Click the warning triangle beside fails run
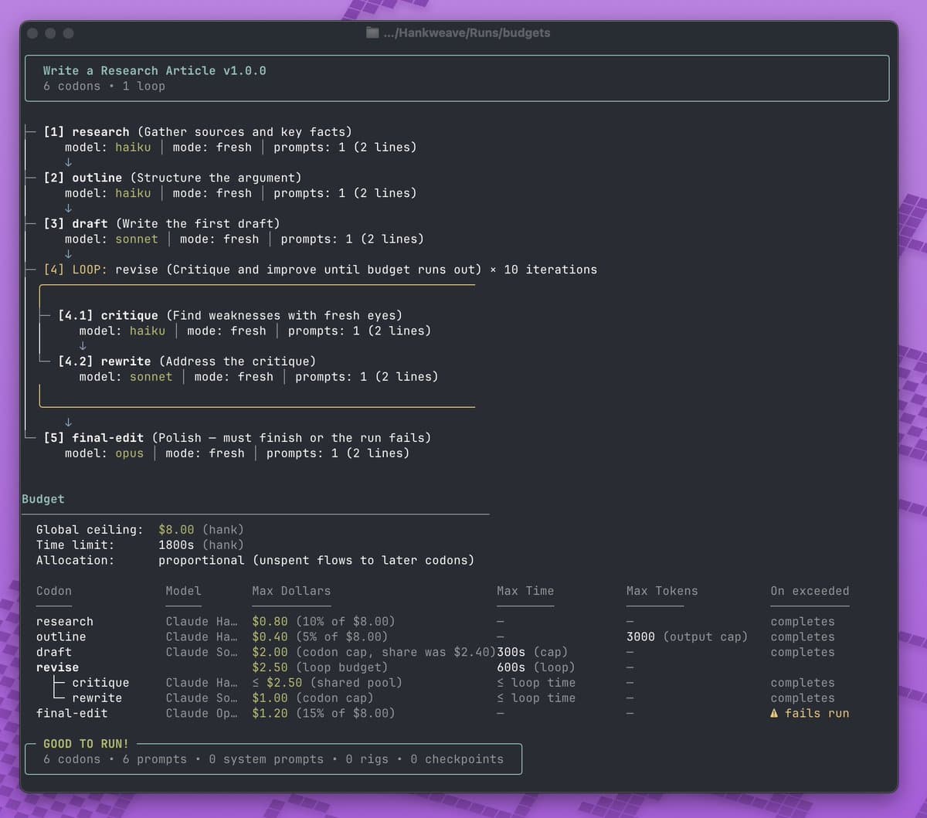The image size is (927, 818). 776,713
